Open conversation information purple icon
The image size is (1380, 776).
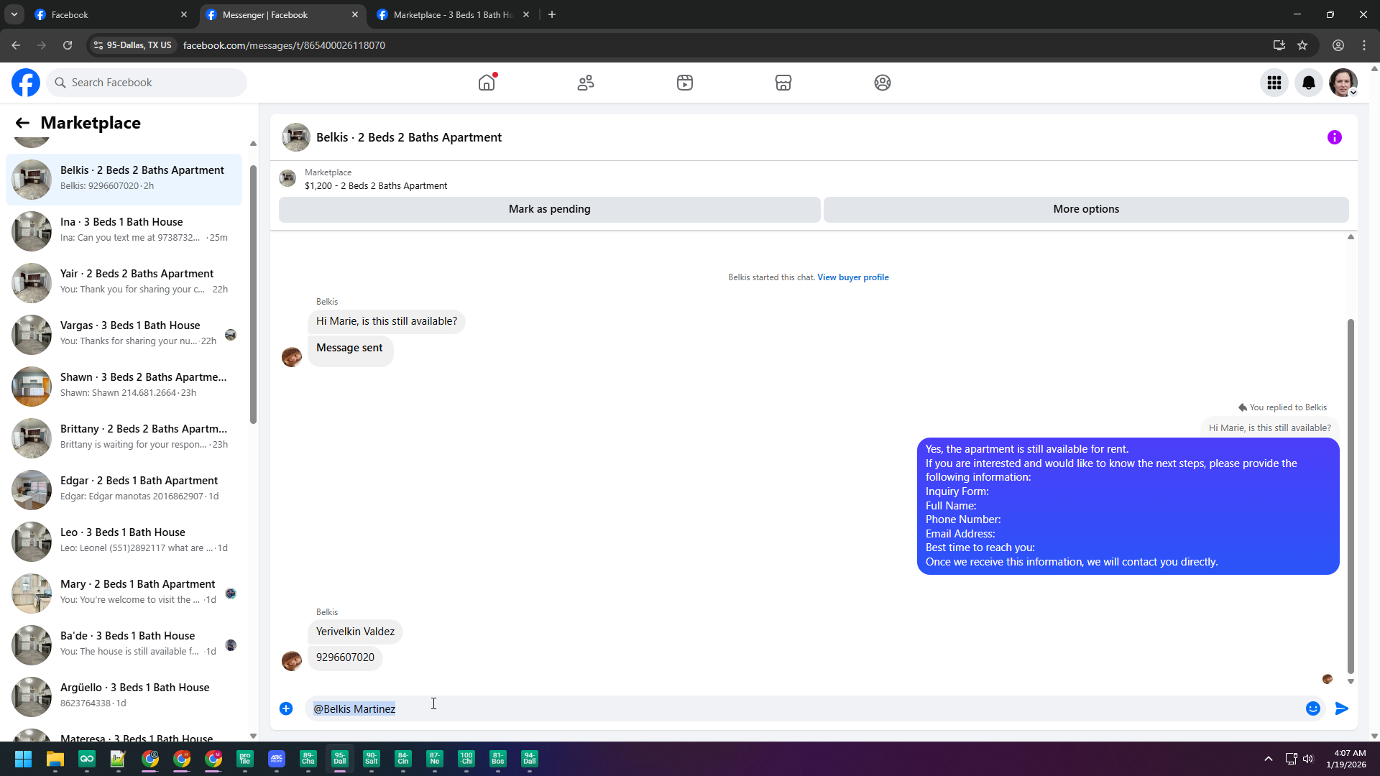[x=1335, y=137]
